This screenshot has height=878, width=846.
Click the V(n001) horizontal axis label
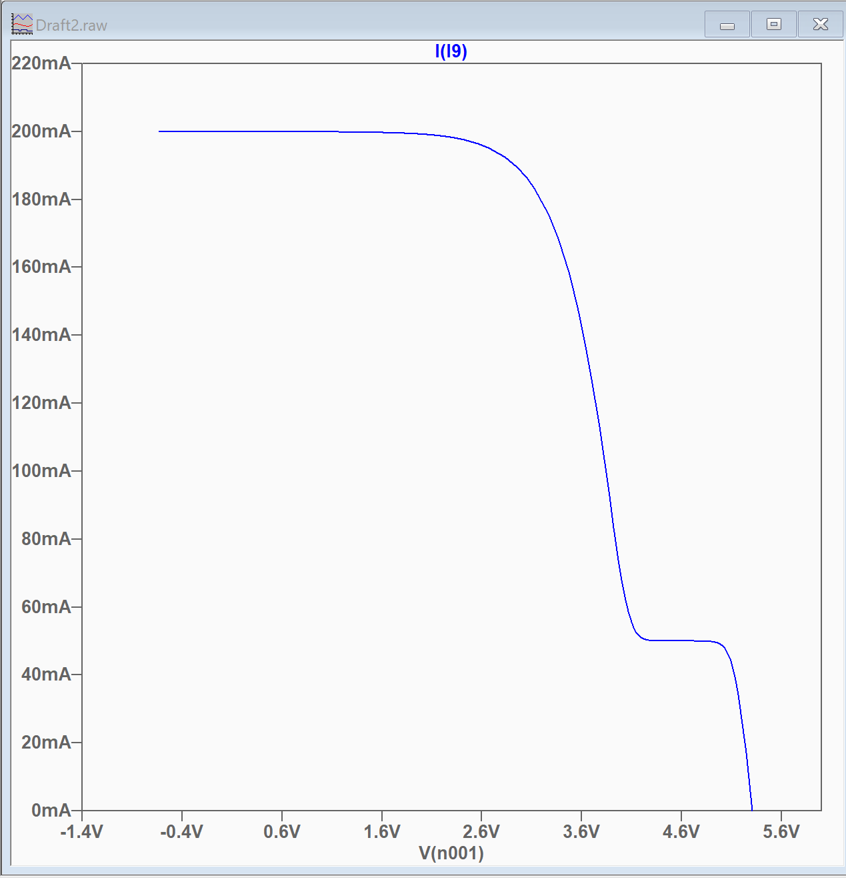click(x=451, y=853)
